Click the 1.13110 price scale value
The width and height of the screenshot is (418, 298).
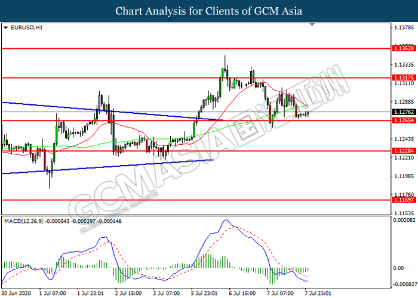point(404,83)
